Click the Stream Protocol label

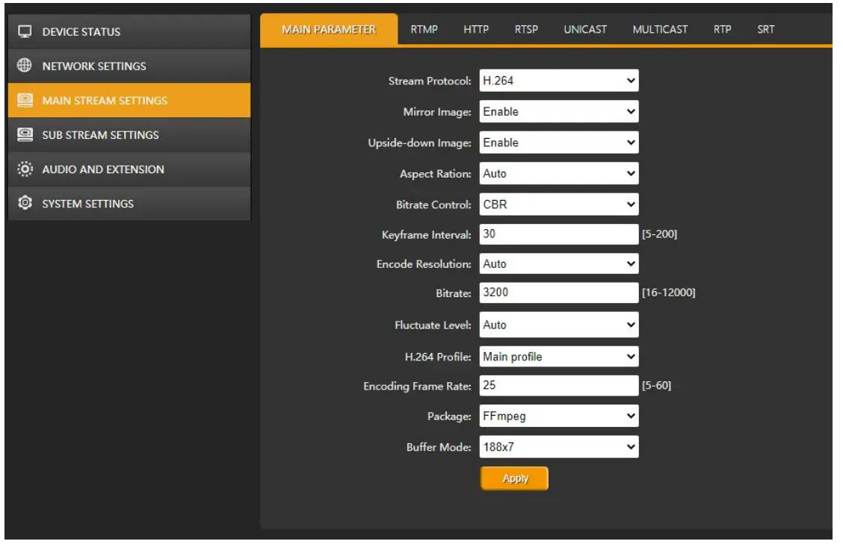(430, 81)
